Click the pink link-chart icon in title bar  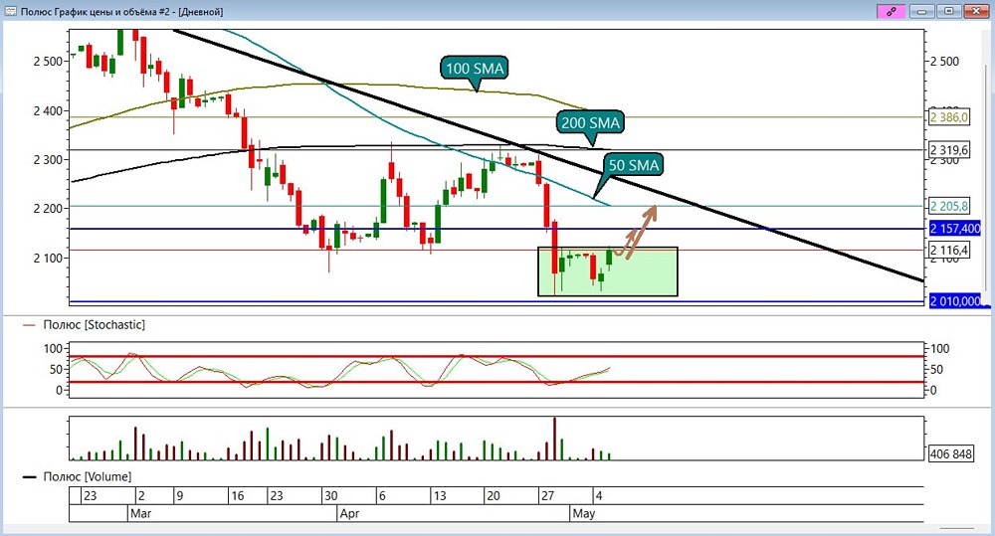[891, 11]
